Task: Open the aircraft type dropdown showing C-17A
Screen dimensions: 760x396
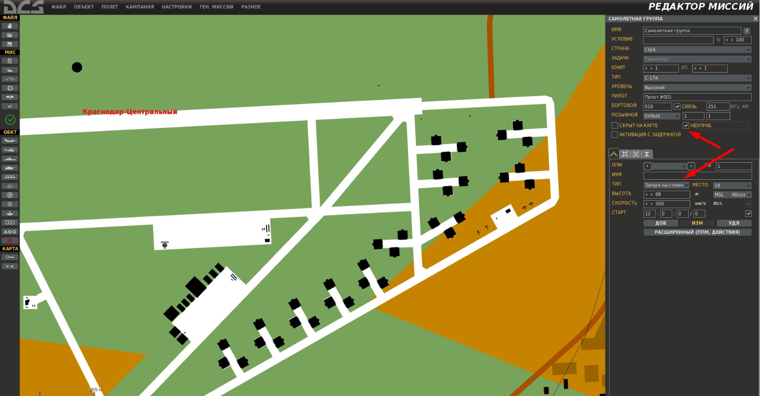Action: 697,78
